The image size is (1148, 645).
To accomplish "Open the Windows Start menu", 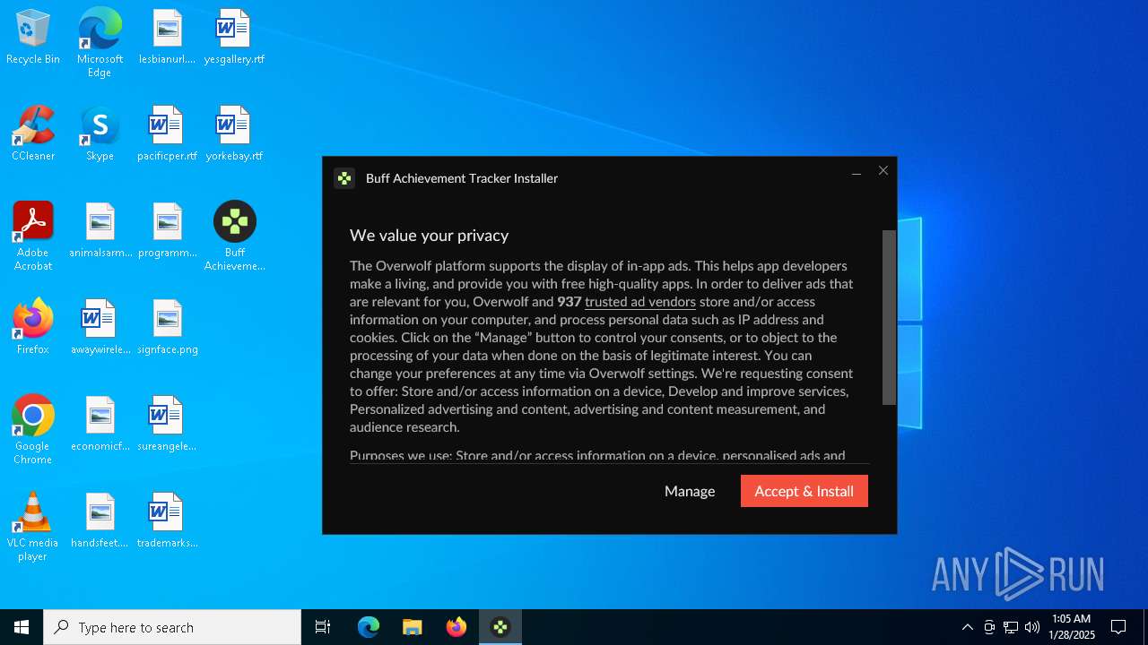I will [x=22, y=627].
